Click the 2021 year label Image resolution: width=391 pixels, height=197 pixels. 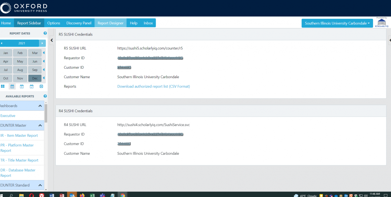tap(22, 43)
